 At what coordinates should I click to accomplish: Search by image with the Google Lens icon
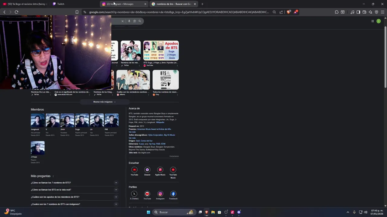(135, 21)
